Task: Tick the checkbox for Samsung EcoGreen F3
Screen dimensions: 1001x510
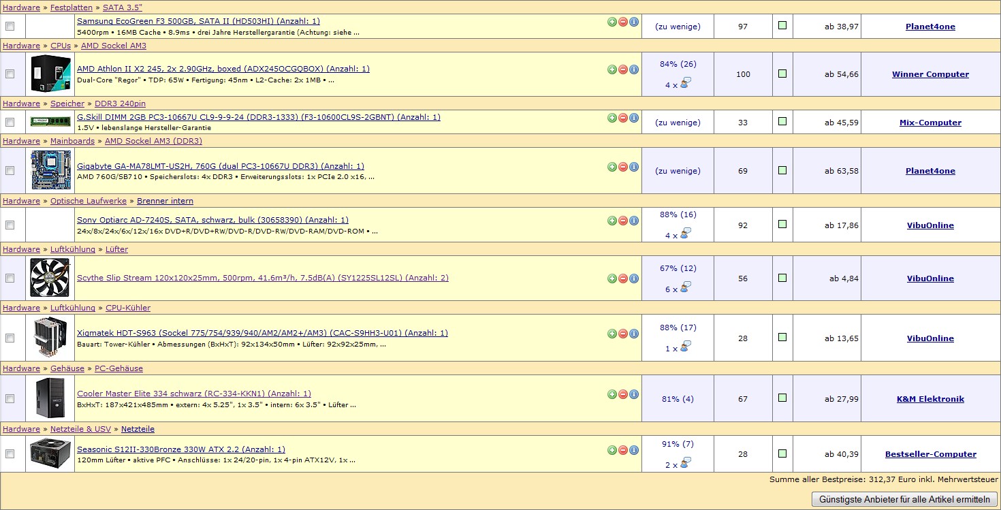Action: point(10,27)
